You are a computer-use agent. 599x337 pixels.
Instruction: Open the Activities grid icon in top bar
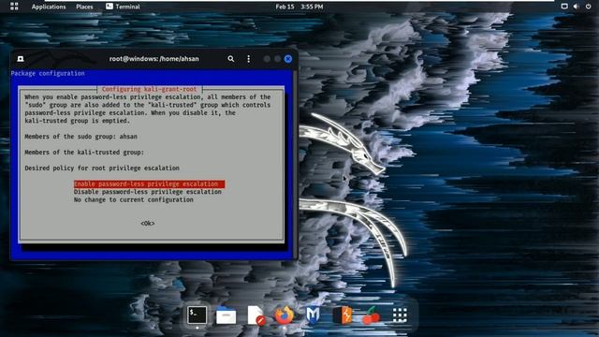(x=14, y=7)
